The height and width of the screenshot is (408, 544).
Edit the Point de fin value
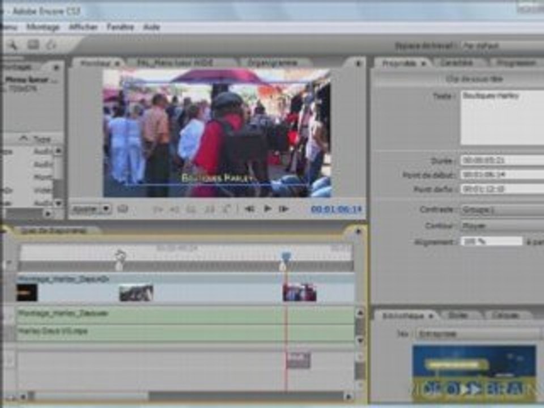tap(502, 189)
